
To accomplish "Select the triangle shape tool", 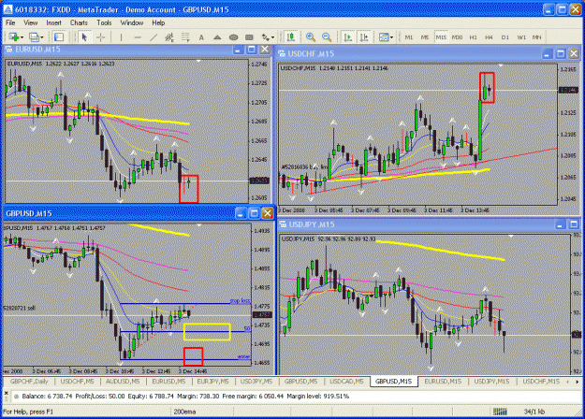I will (217, 36).
